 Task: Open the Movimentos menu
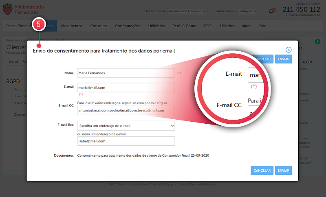pos(72,26)
